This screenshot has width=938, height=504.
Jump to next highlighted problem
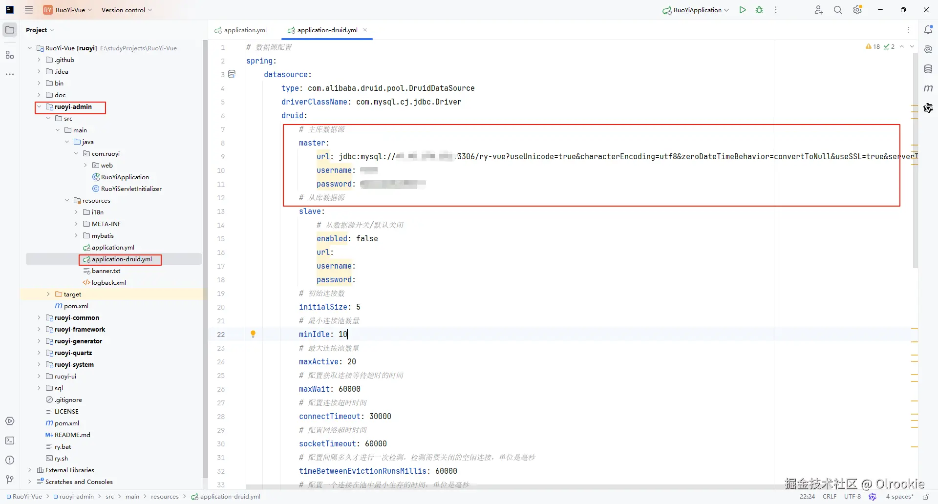912,47
